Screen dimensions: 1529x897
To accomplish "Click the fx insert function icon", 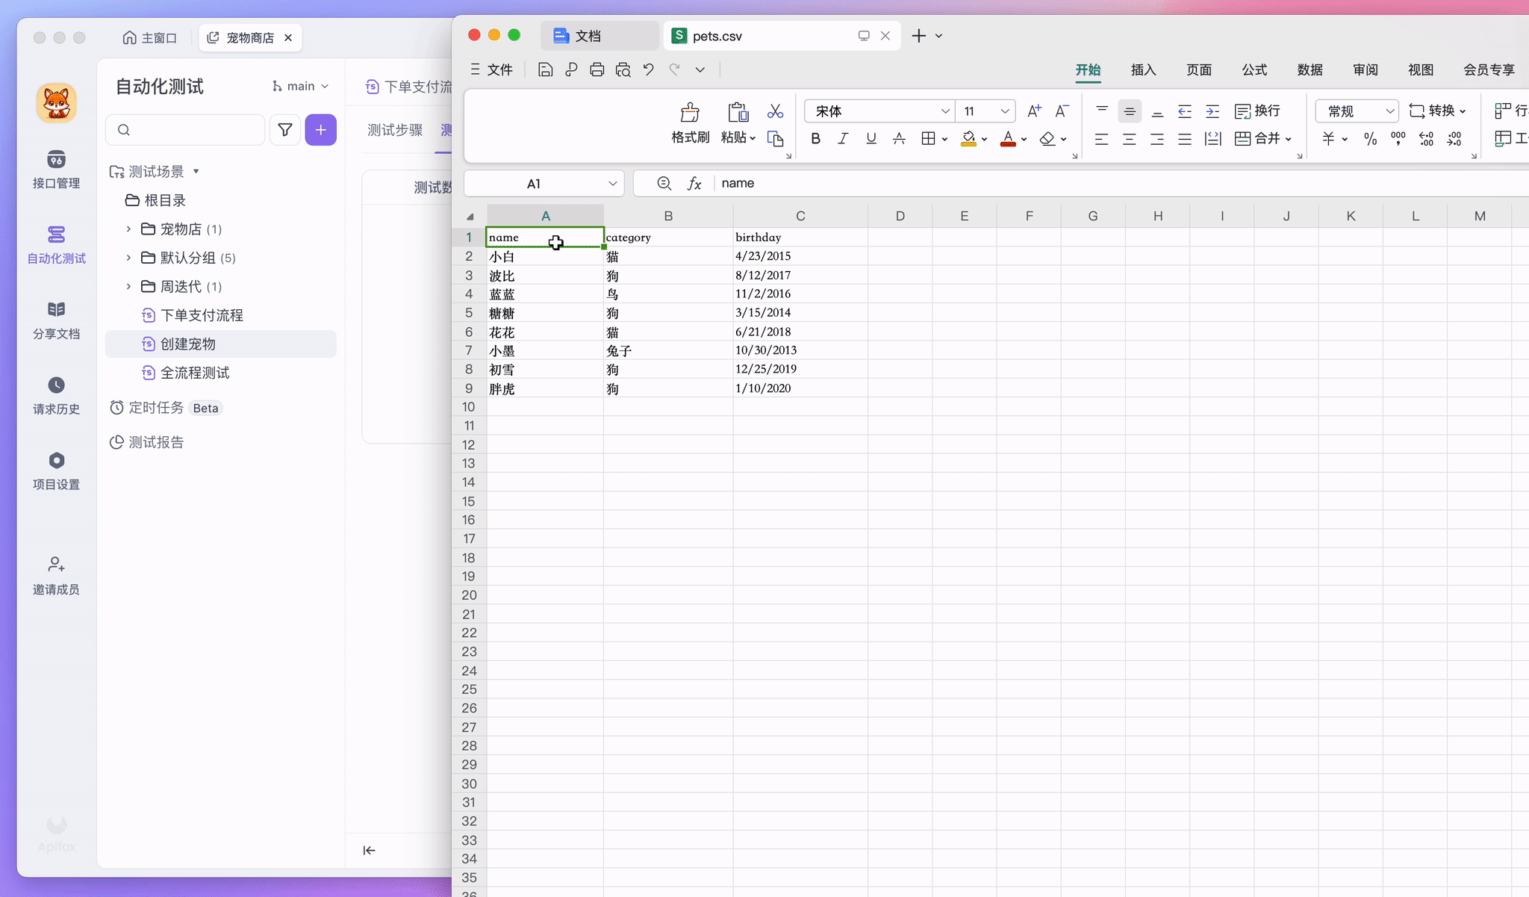I will coord(694,184).
